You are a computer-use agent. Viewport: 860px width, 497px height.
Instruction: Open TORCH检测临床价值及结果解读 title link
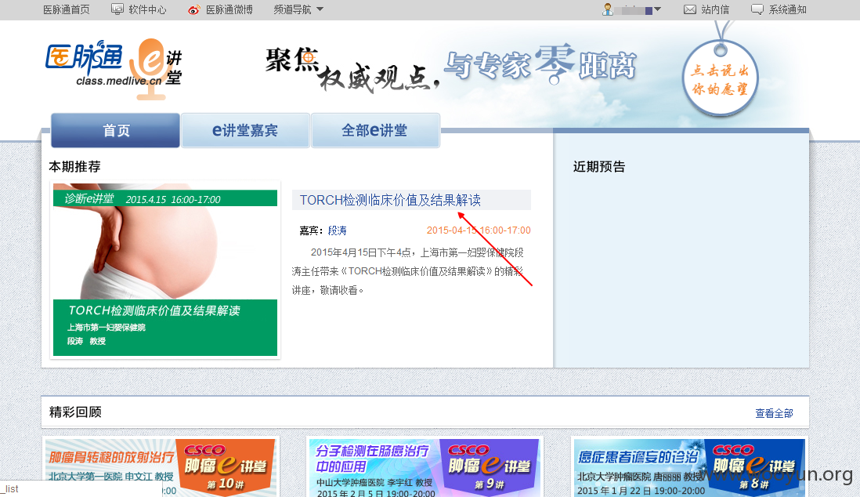pyautogui.click(x=390, y=200)
